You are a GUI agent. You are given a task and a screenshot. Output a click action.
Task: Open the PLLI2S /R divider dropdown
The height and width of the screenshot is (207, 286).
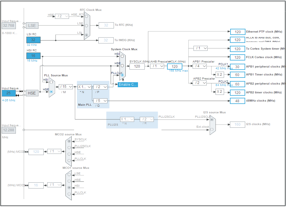click(x=147, y=119)
